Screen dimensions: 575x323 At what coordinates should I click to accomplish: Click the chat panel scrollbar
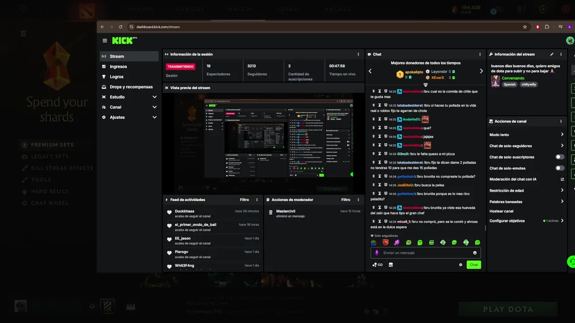tap(485, 227)
